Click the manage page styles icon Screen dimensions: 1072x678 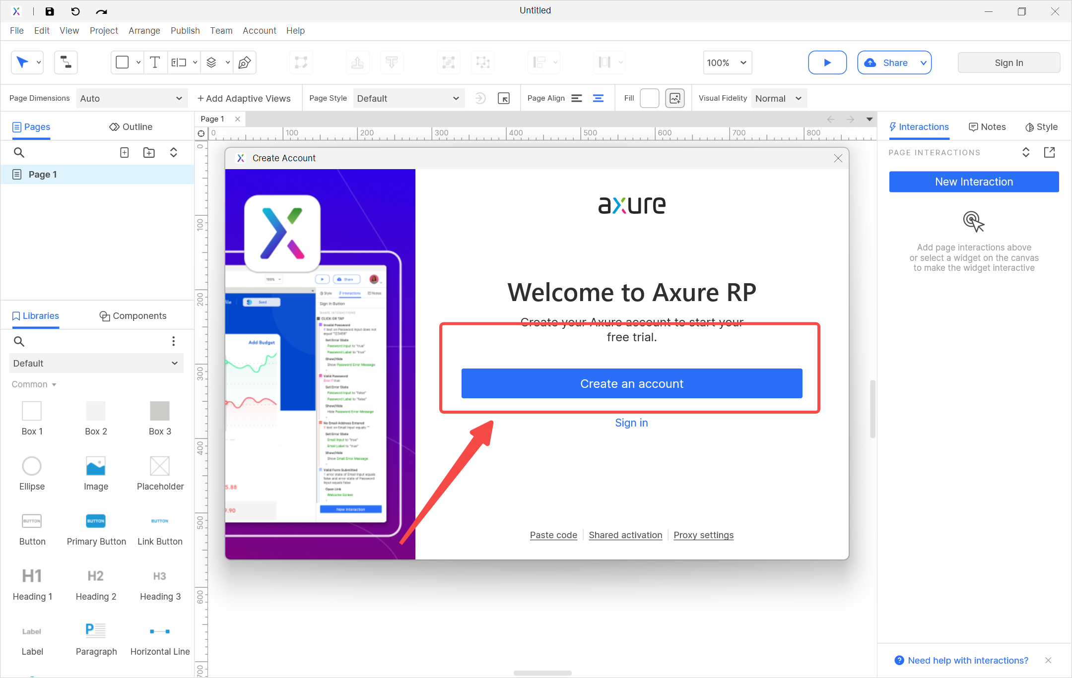[504, 98]
